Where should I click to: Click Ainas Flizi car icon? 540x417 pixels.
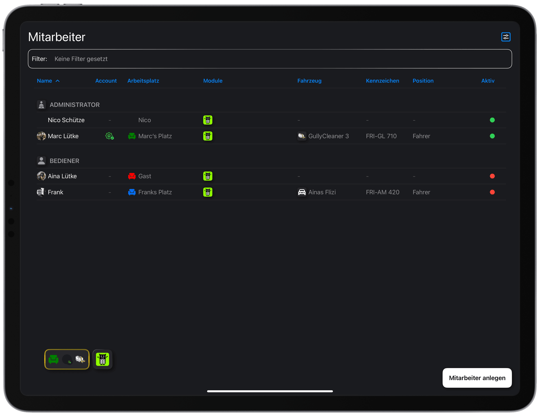point(302,192)
